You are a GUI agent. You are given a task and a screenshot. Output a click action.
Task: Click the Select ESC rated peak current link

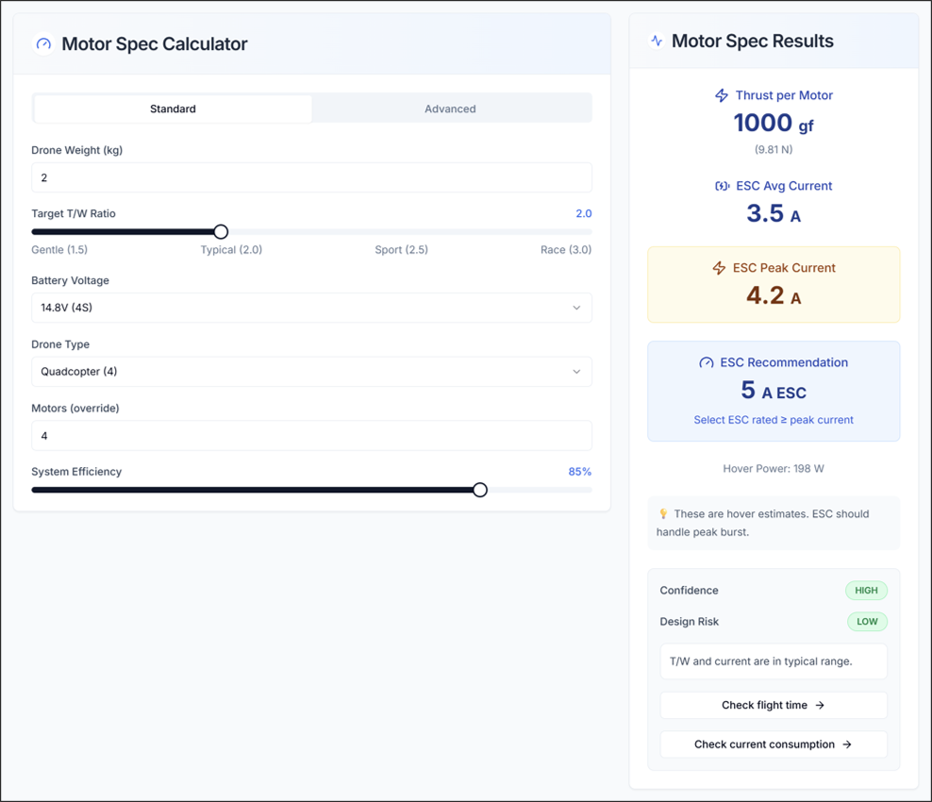point(774,420)
